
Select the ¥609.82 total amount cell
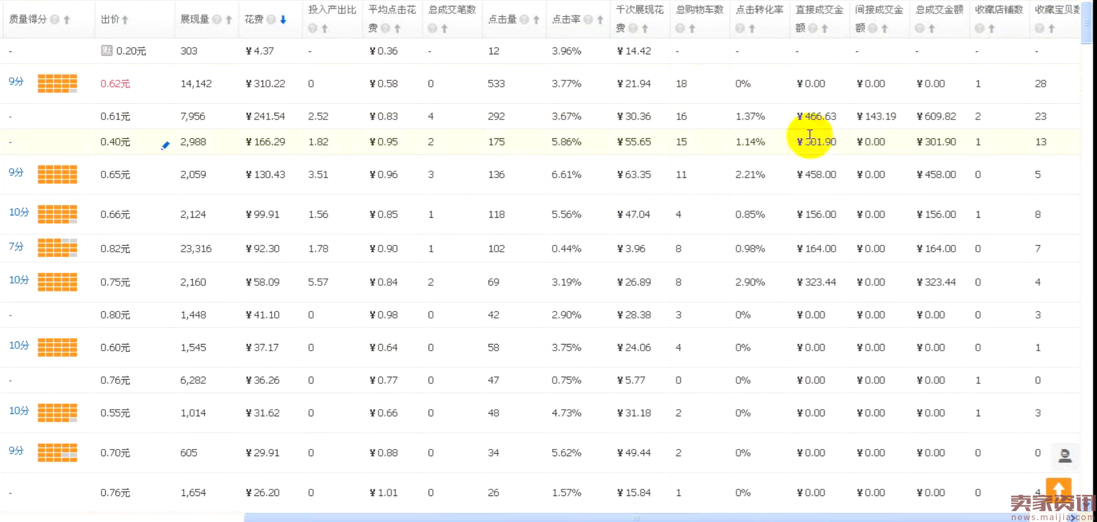pos(936,116)
